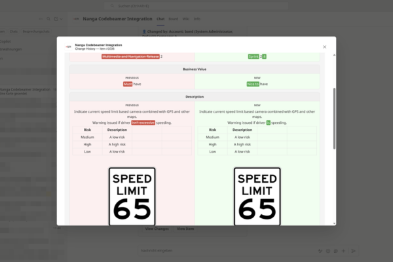
Task: Click the dialog vertical scrollbar thumb
Action: tap(334, 119)
